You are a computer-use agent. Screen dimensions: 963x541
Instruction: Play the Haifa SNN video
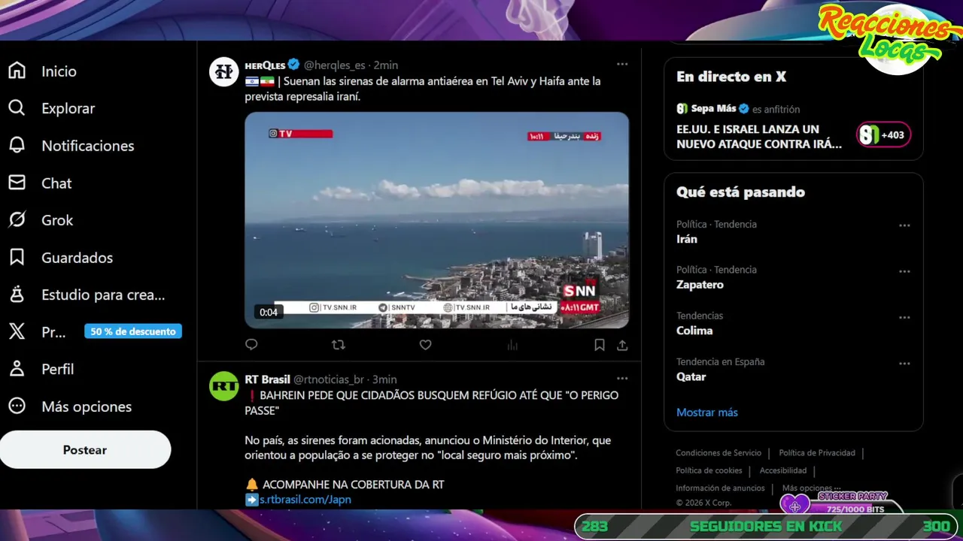tap(436, 220)
